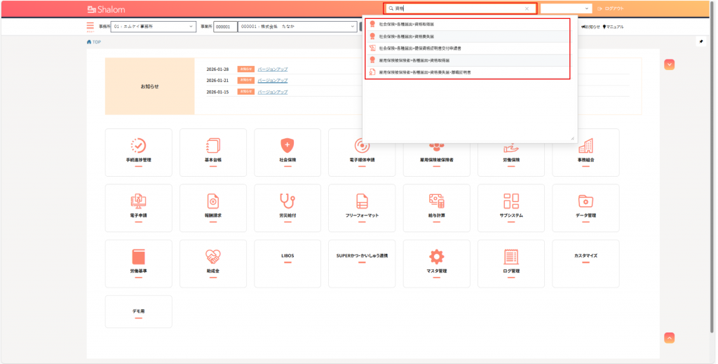Choose 雇用保険被保険者>各種届出>資格取得届 from suggestions
The height and width of the screenshot is (364, 718).
point(414,60)
